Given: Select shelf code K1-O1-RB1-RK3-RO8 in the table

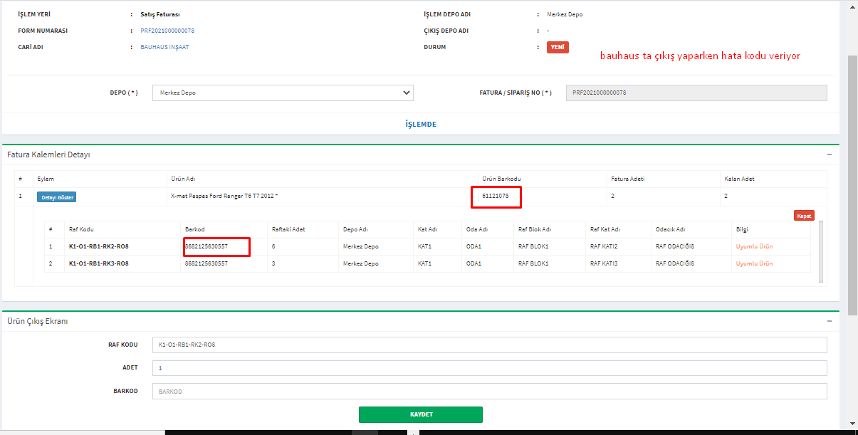Looking at the screenshot, I should (x=98, y=263).
